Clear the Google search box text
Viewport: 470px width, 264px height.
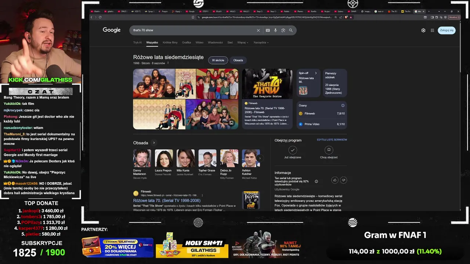click(258, 30)
